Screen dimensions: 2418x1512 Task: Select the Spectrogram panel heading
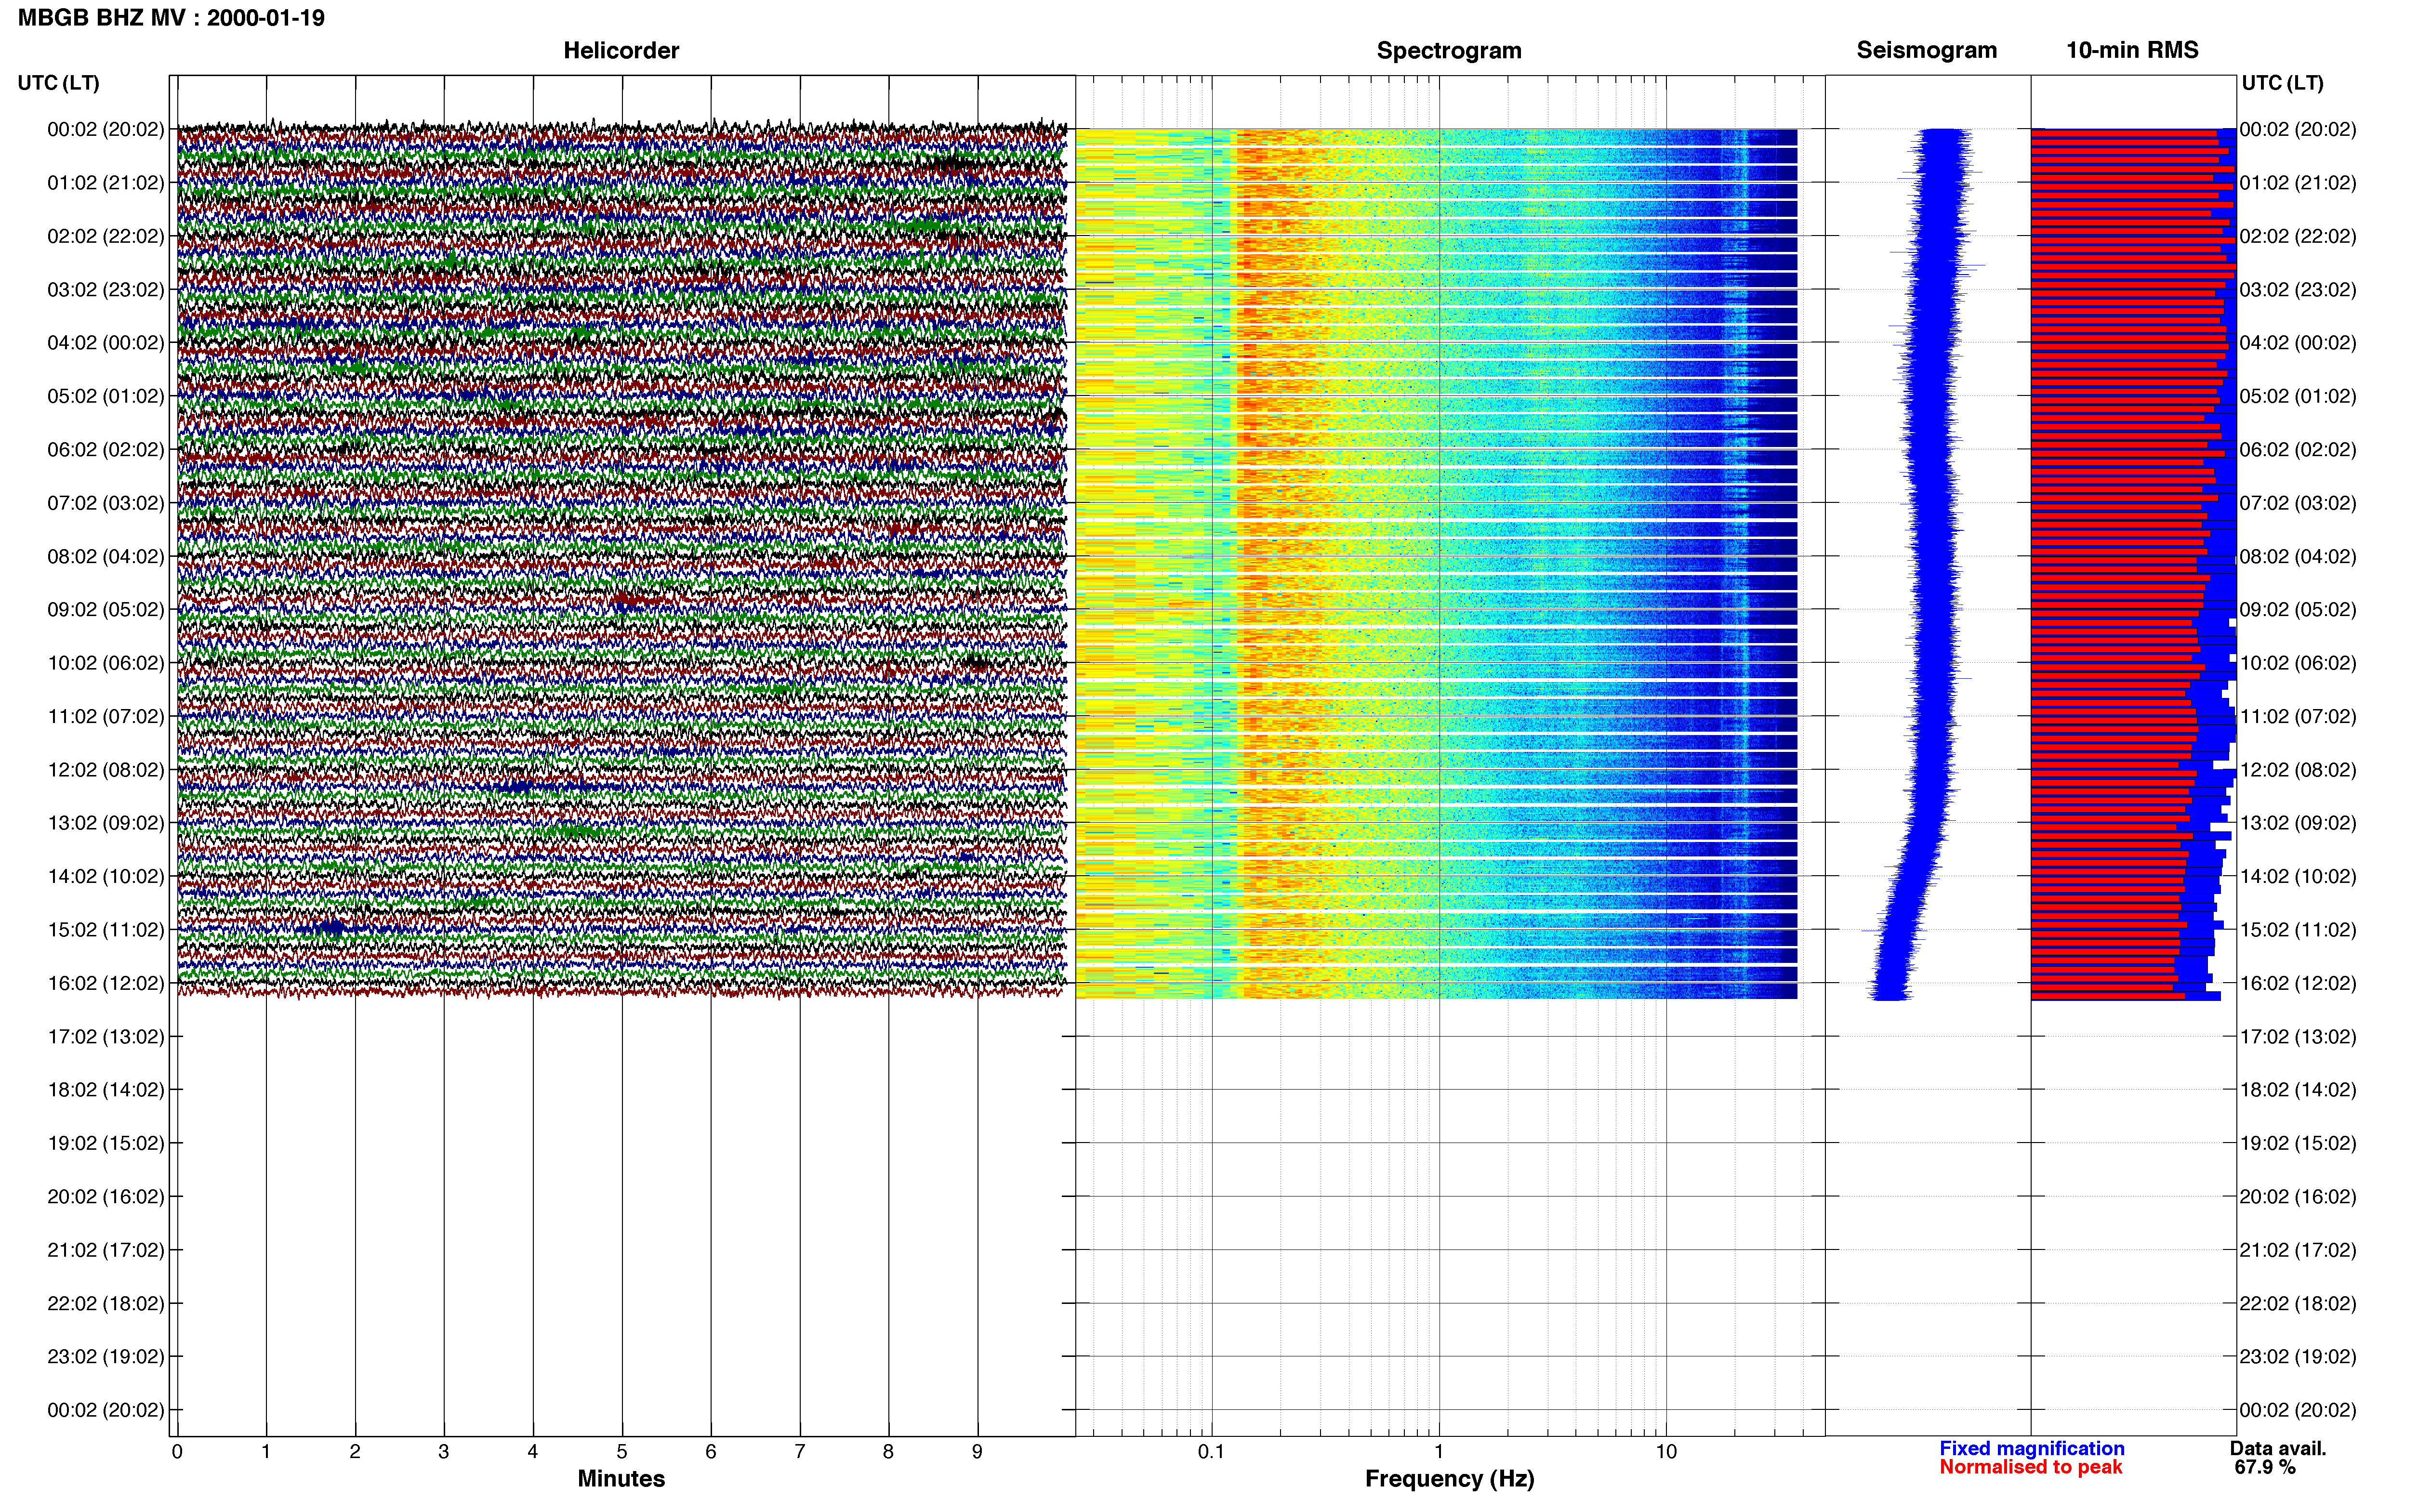pyautogui.click(x=1449, y=50)
